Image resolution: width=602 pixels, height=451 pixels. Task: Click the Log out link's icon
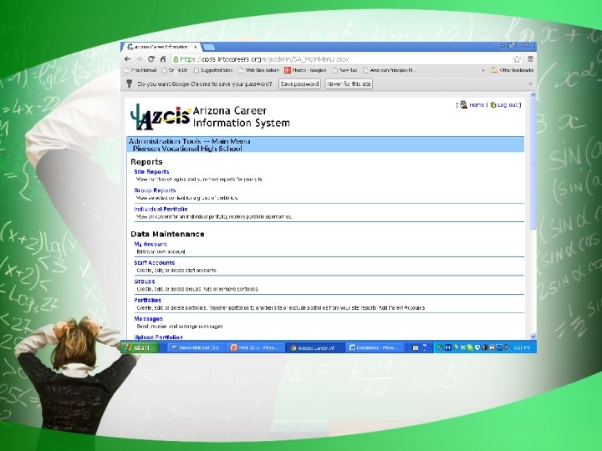[x=493, y=104]
